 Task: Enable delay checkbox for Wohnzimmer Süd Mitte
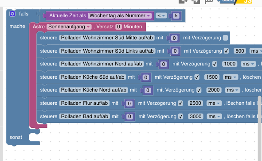225,38
